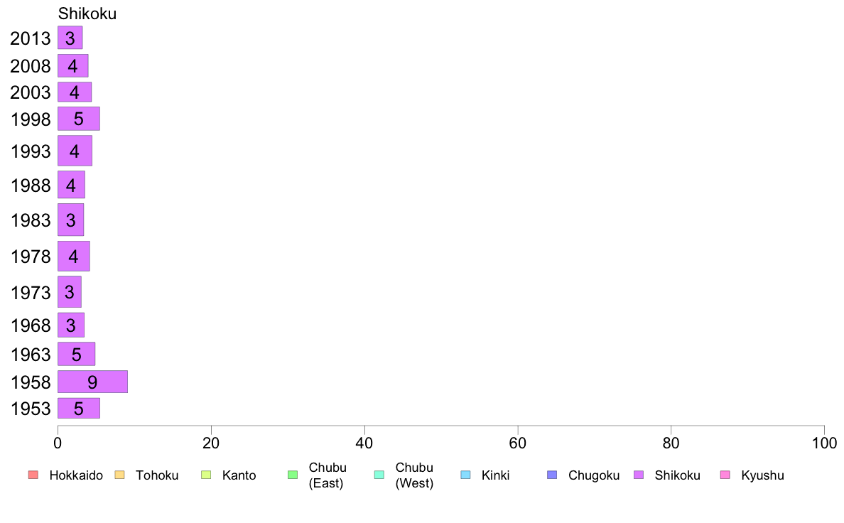Click the Shikoku chart title
This screenshot has width=844, height=523.
87,14
